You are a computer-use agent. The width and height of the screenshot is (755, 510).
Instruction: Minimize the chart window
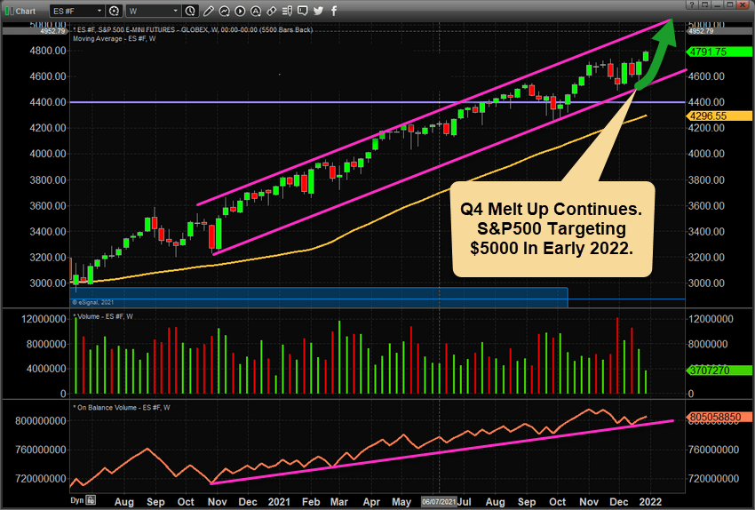pos(717,4)
